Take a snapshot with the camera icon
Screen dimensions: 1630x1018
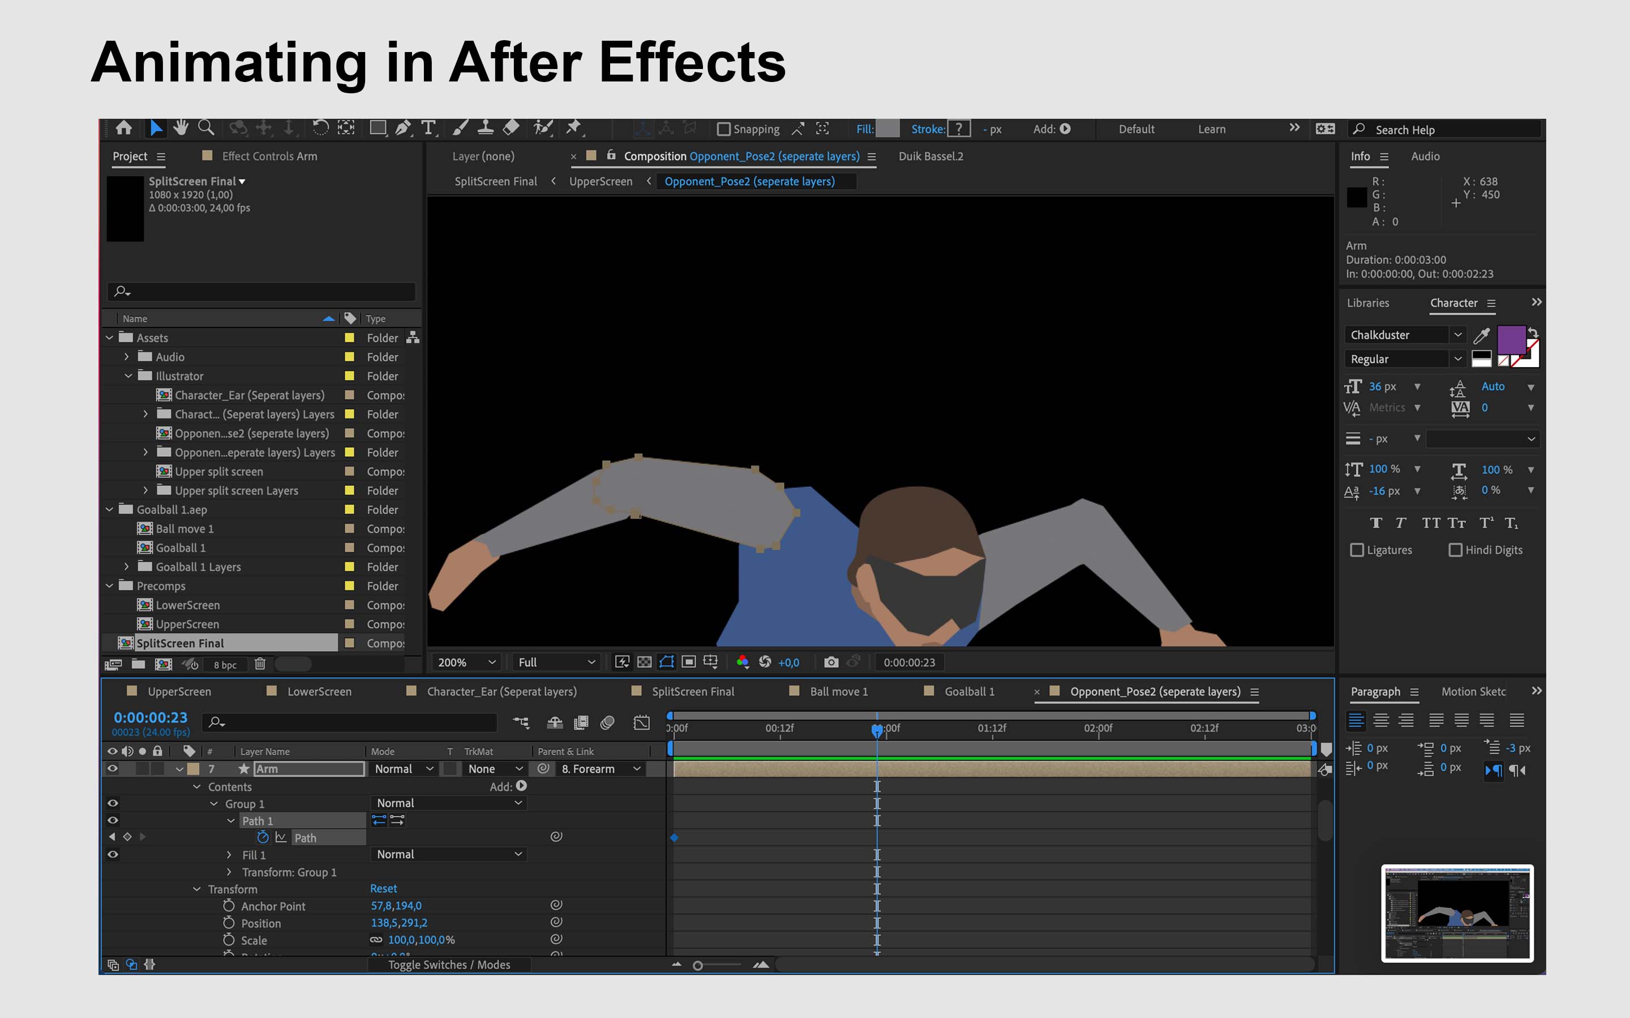point(831,662)
